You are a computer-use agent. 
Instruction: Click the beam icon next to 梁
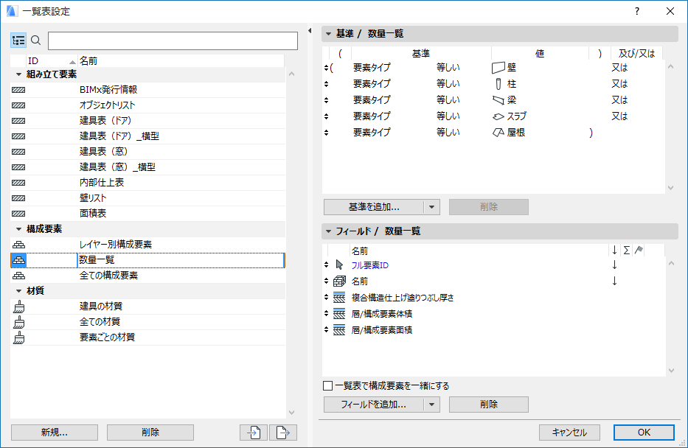click(x=498, y=100)
